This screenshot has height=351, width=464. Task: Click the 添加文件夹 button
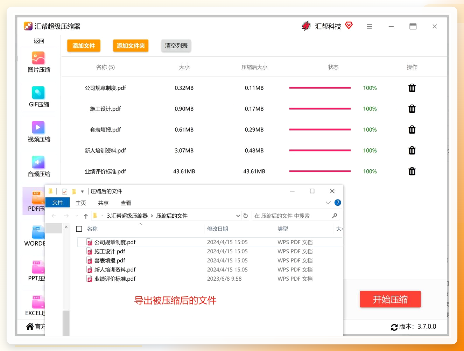(131, 45)
